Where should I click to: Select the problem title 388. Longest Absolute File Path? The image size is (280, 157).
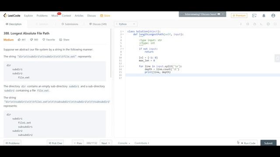tap(26, 33)
